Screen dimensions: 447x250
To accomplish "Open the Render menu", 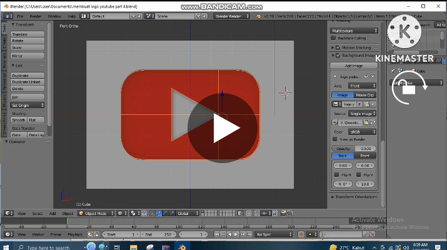I will (x=36, y=16).
